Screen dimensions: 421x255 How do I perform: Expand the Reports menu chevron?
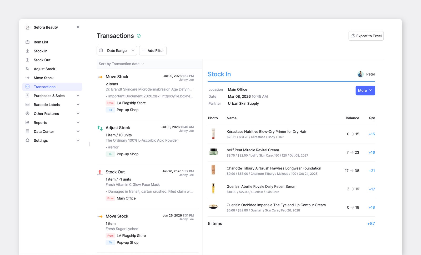pyautogui.click(x=78, y=123)
